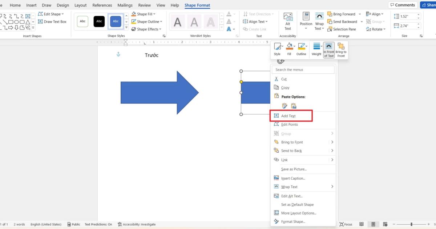This screenshot has height=229, width=436.
Task: Switch to the References tab
Action: pos(102,5)
